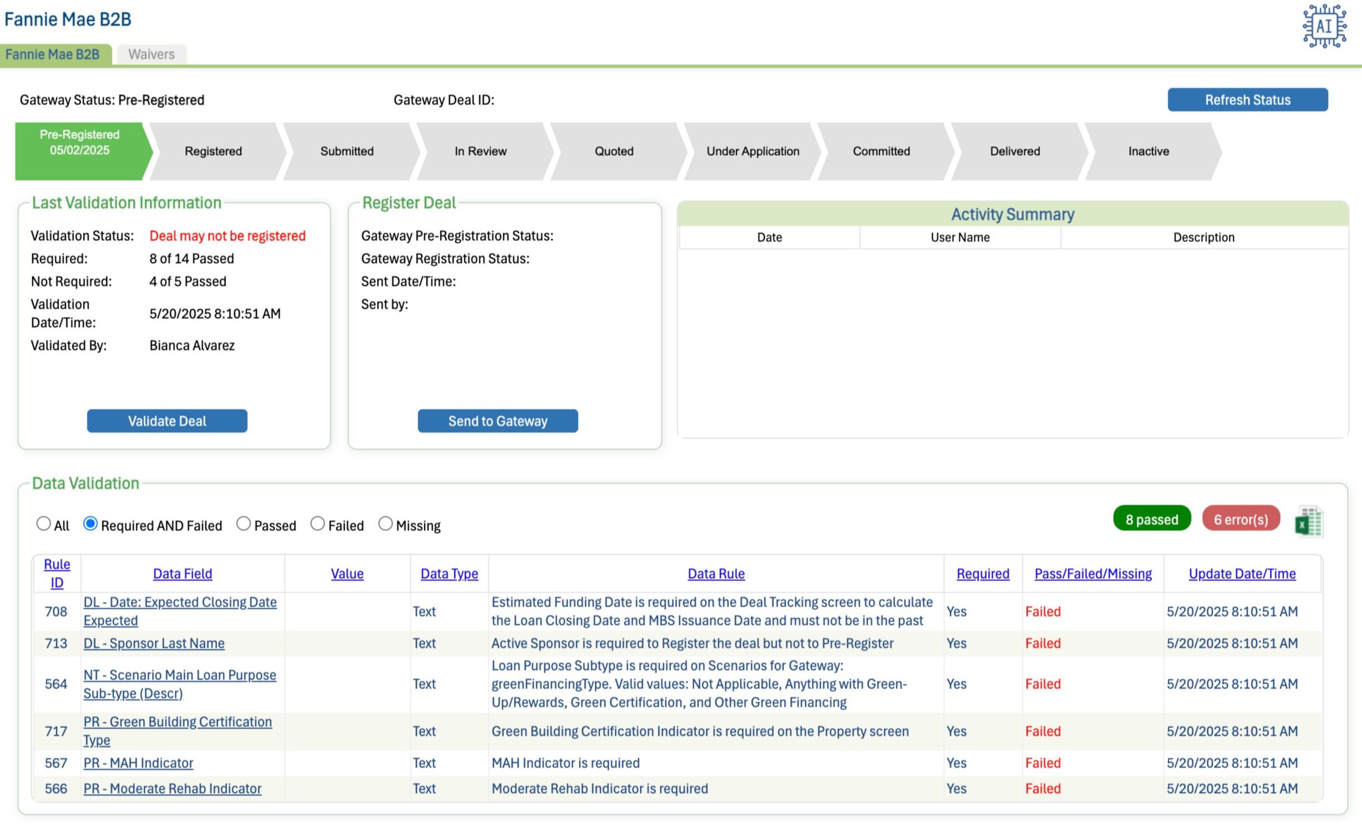Sort by Pass/Failed/Missing column header

tap(1092, 573)
